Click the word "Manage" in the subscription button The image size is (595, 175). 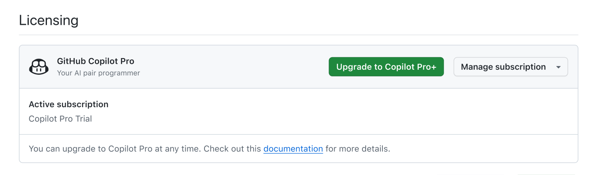[x=475, y=67]
